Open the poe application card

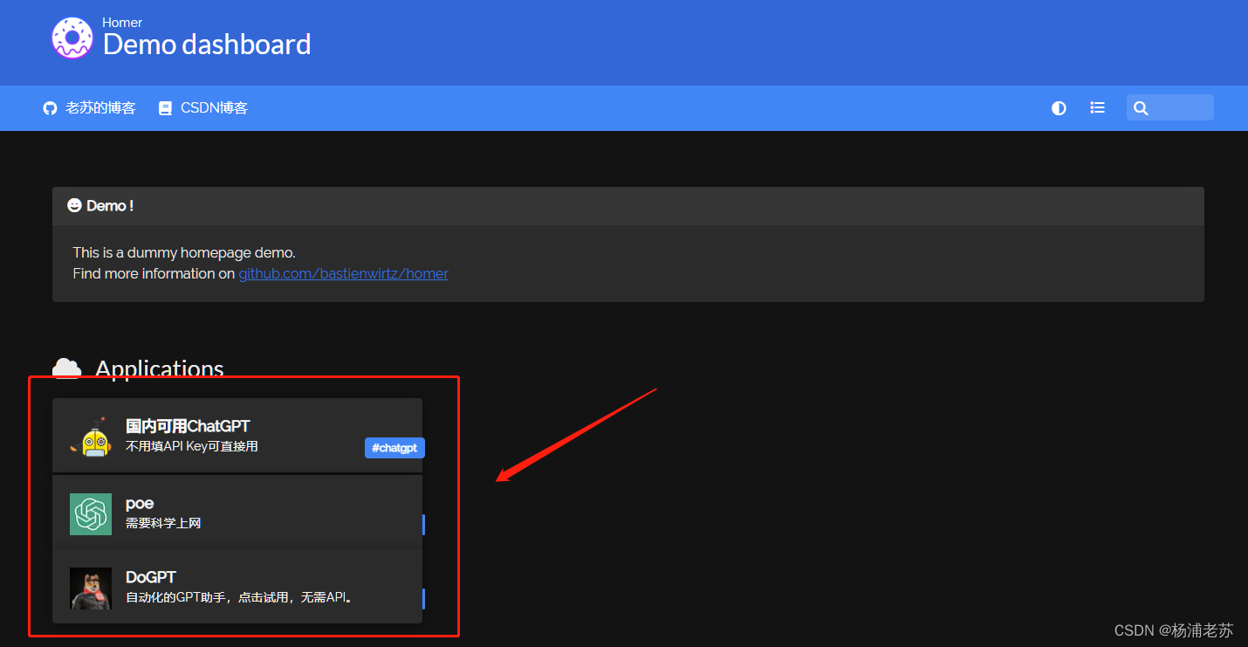(x=237, y=513)
